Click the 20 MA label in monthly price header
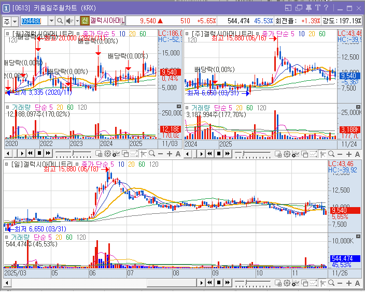 (x=132, y=34)
